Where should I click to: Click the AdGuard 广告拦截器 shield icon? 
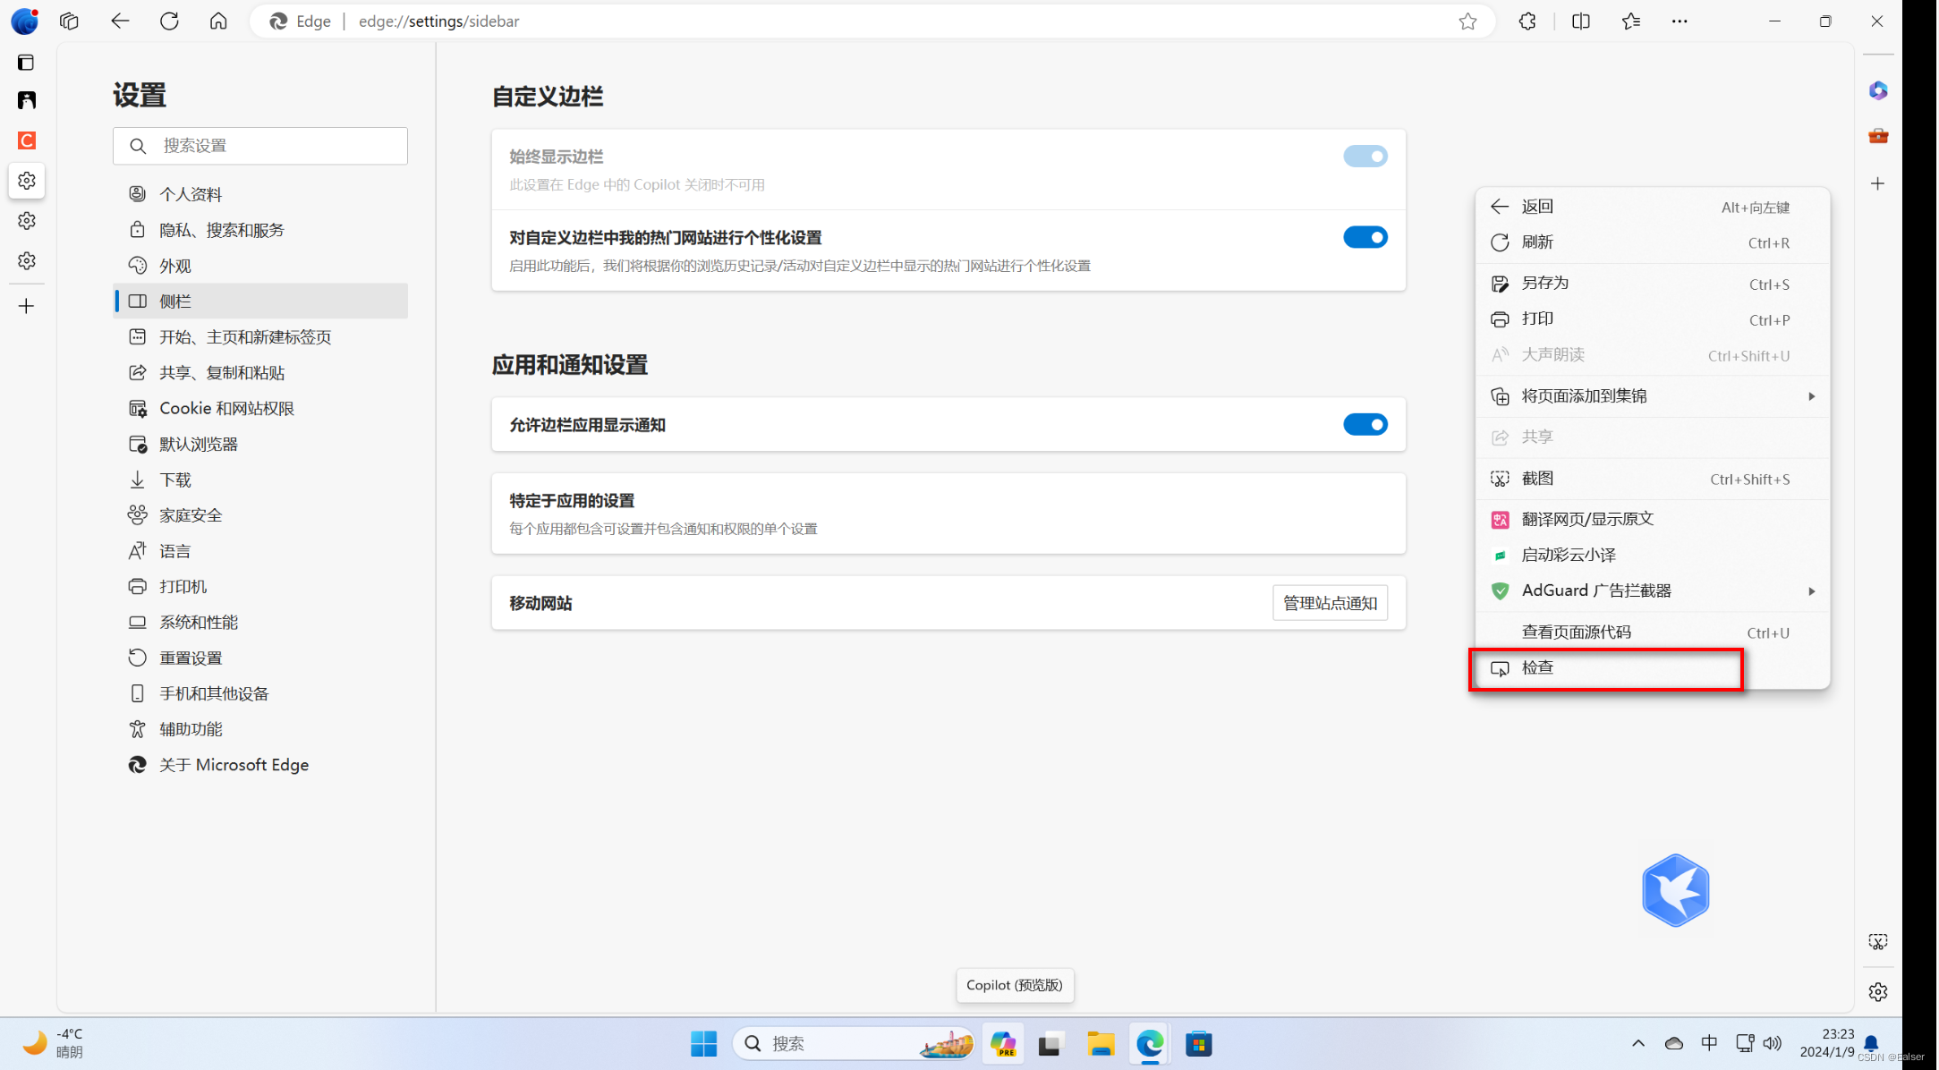[x=1499, y=589]
